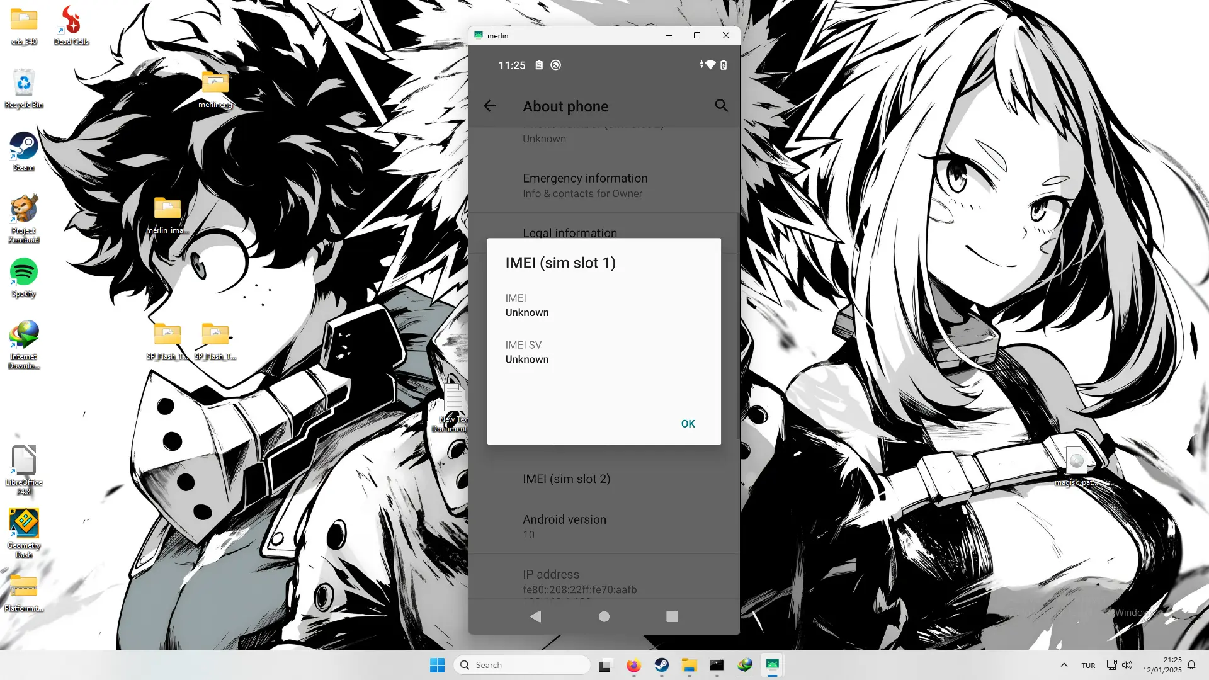
Task: Open the clock and date flyout
Action: tap(1162, 665)
